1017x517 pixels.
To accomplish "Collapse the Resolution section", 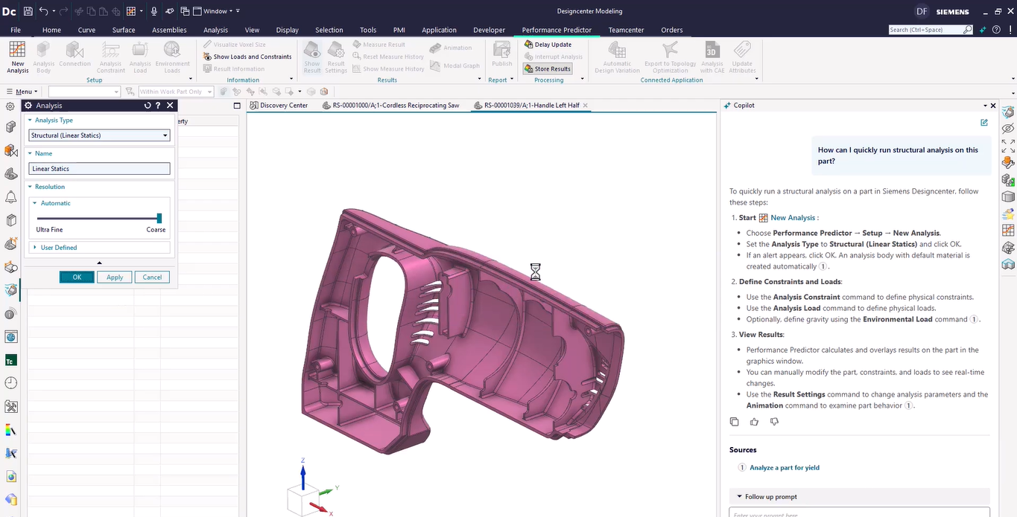I will pyautogui.click(x=30, y=187).
